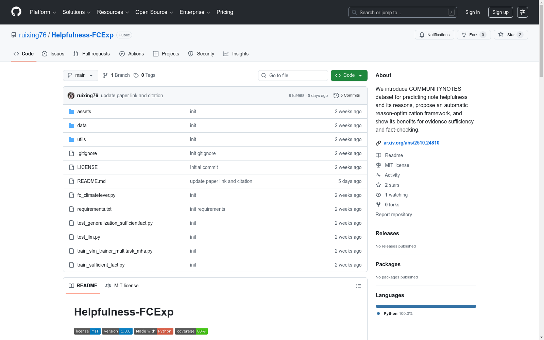Click the repository icon beside ruixing76

click(x=14, y=35)
